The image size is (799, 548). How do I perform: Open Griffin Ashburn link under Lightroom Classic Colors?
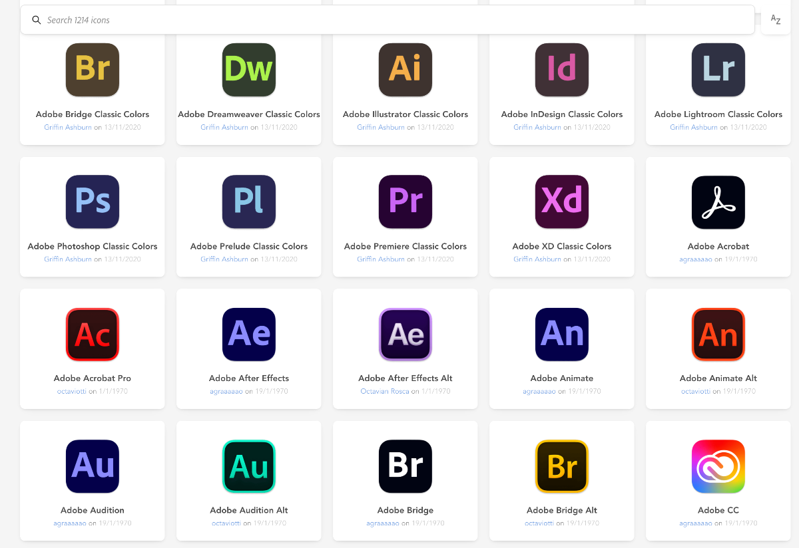click(x=694, y=127)
